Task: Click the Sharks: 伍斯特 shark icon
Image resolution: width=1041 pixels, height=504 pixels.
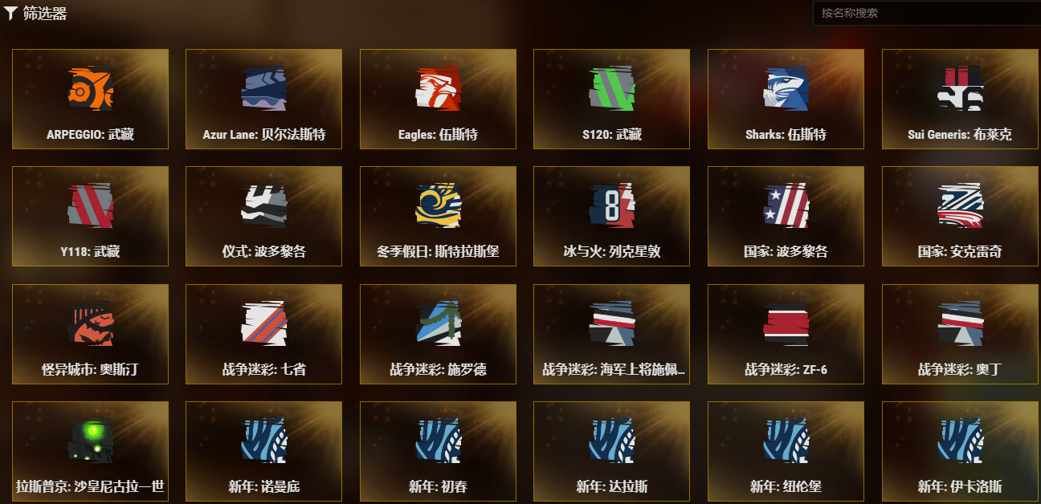Action: coord(786,87)
